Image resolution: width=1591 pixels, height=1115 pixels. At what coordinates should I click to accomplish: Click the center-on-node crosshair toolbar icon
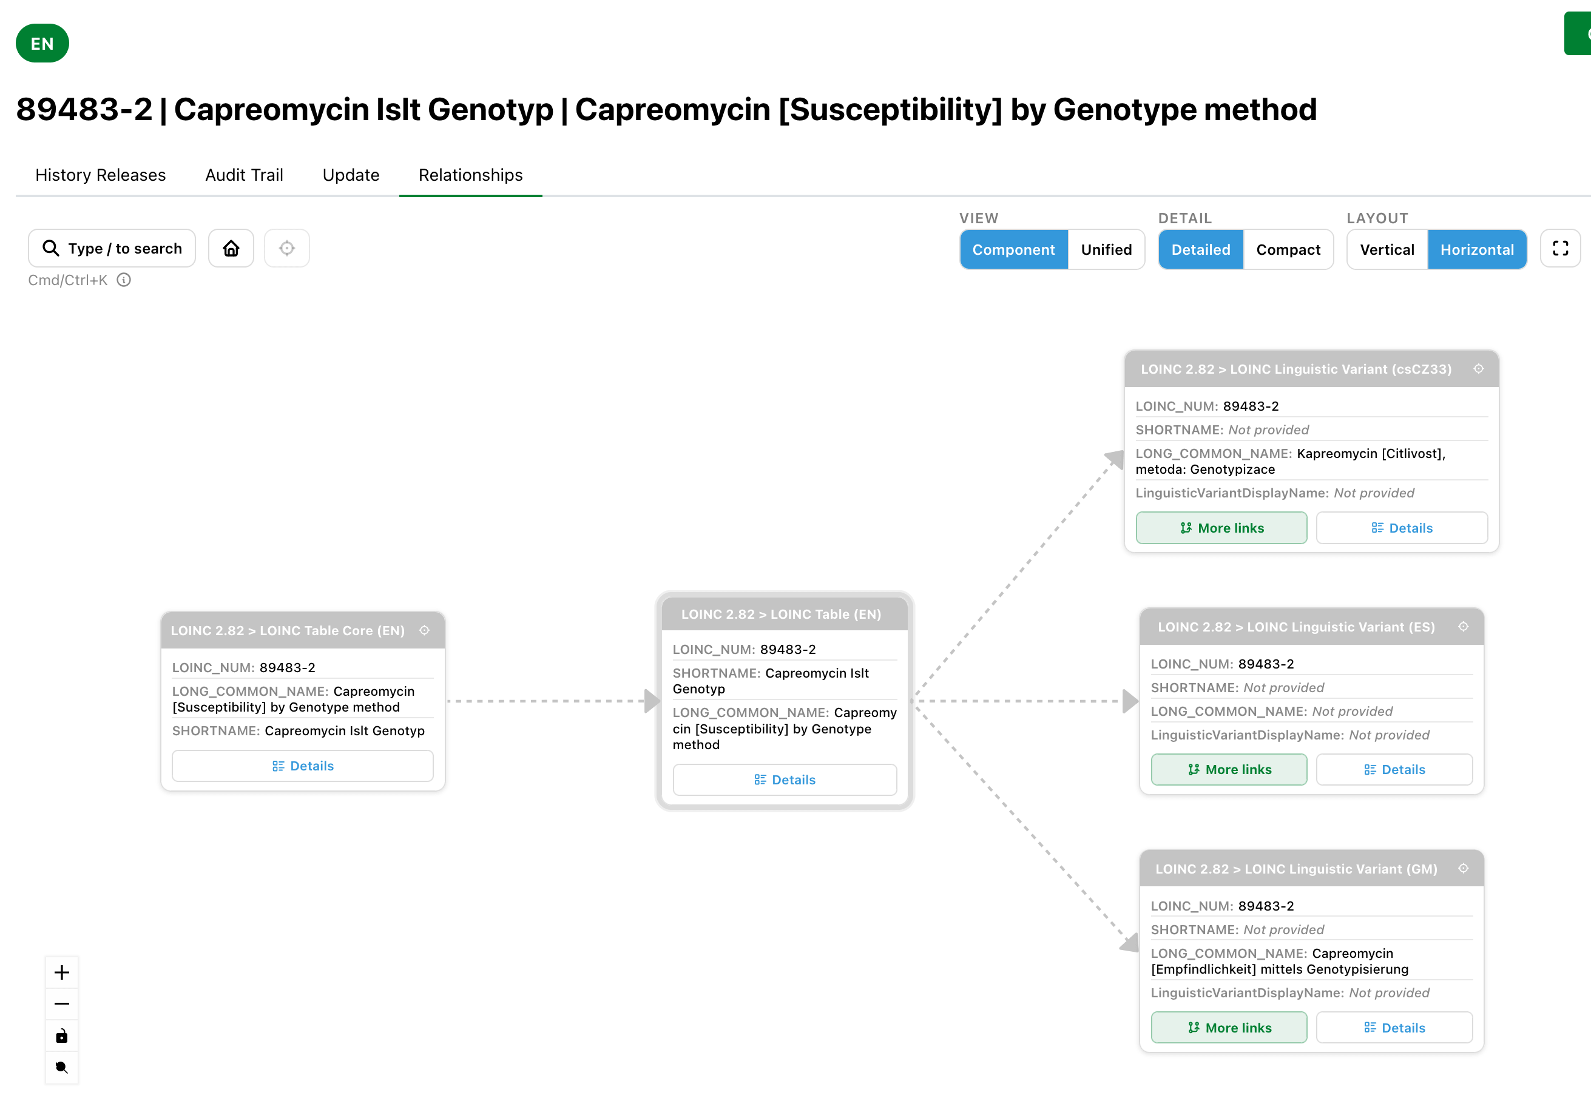coord(287,248)
